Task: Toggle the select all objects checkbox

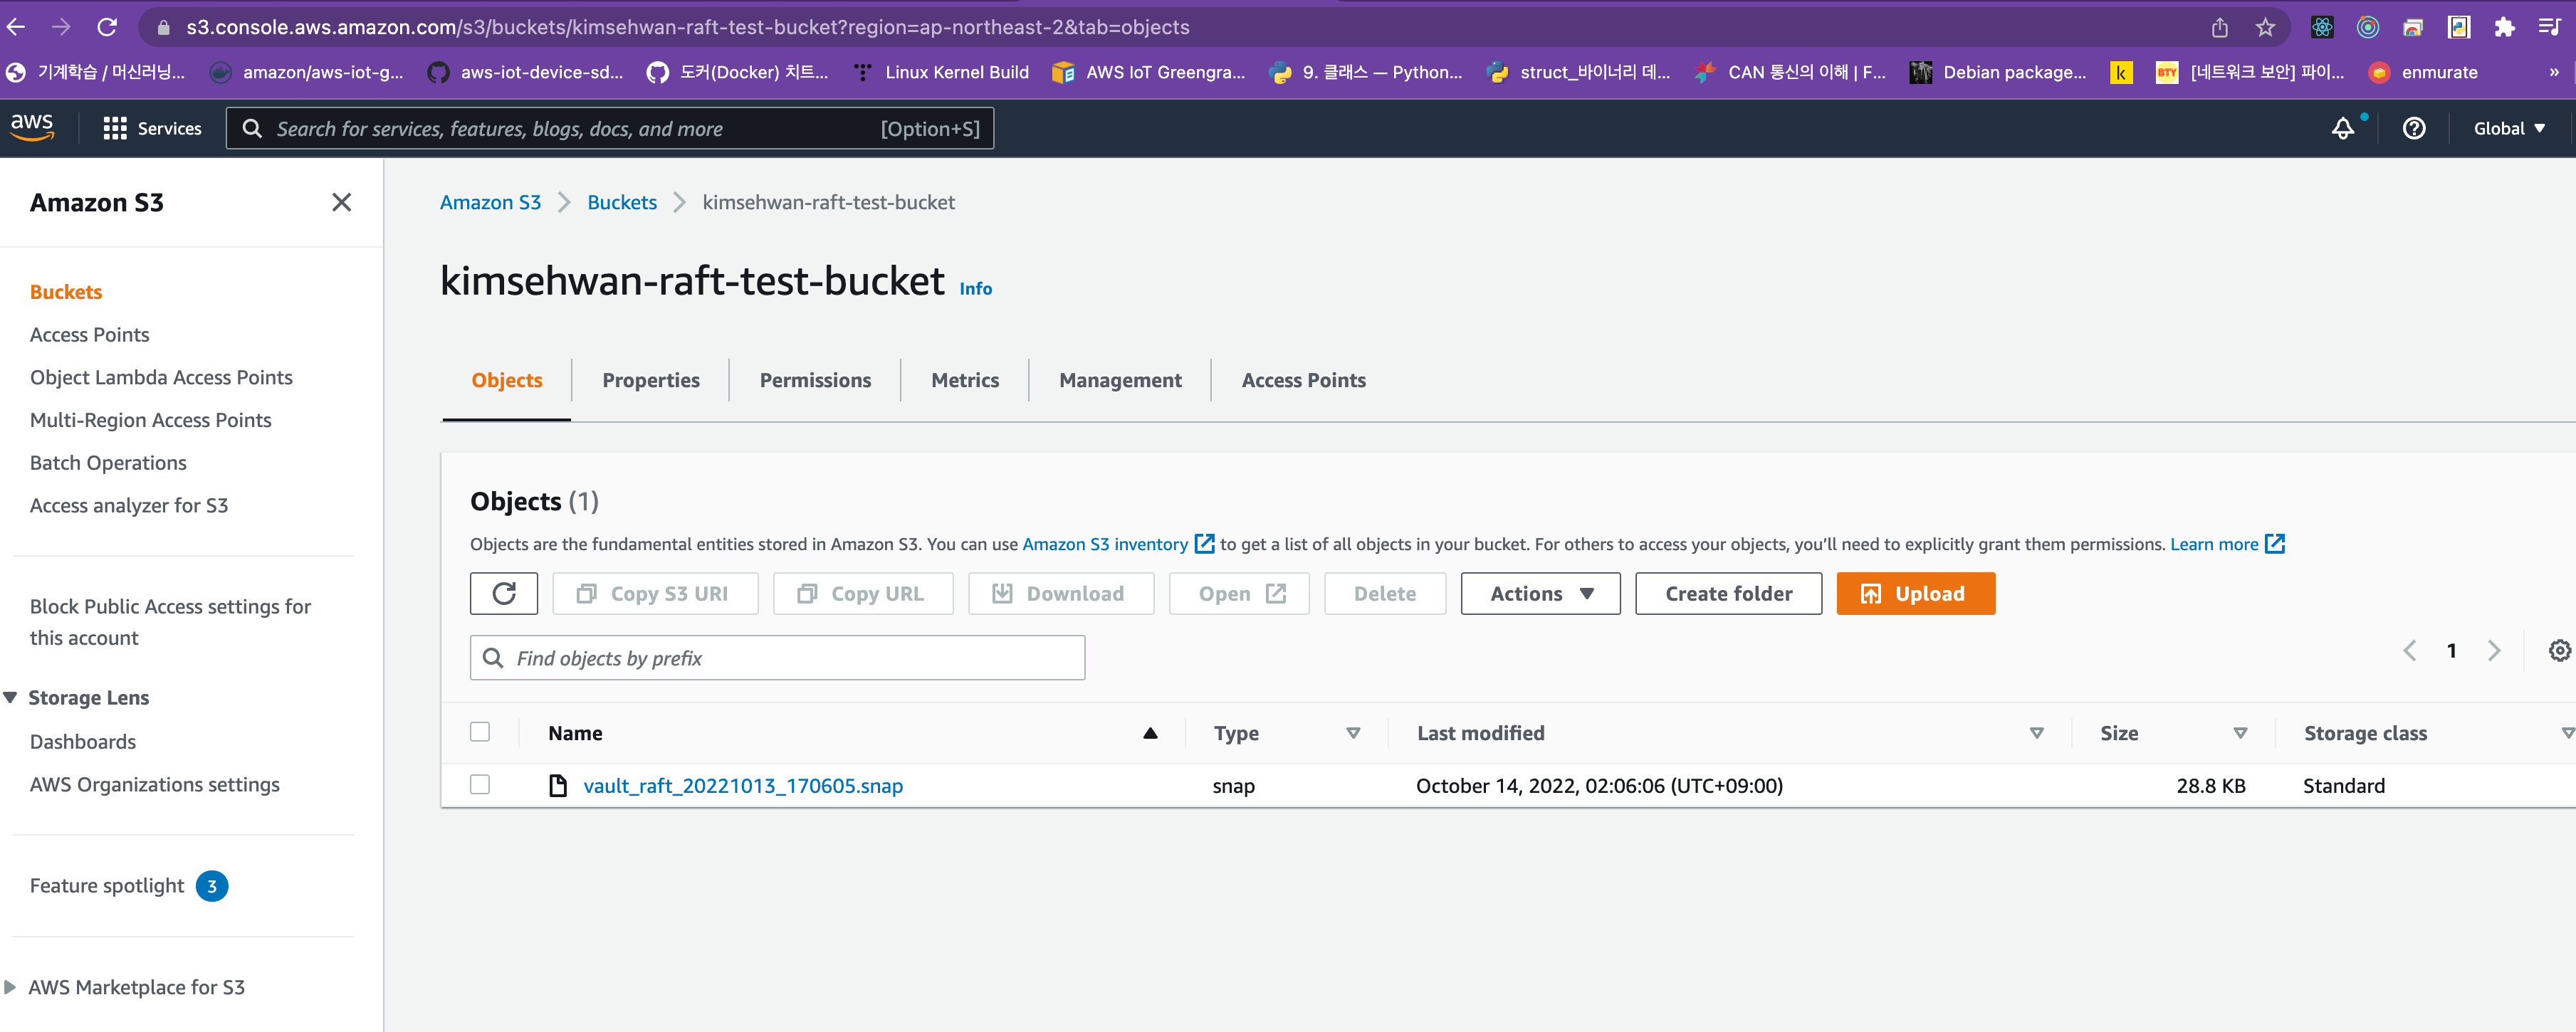Action: [x=480, y=732]
